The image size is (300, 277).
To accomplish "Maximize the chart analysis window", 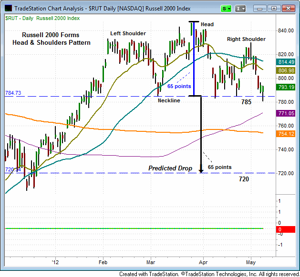I will [274, 9].
